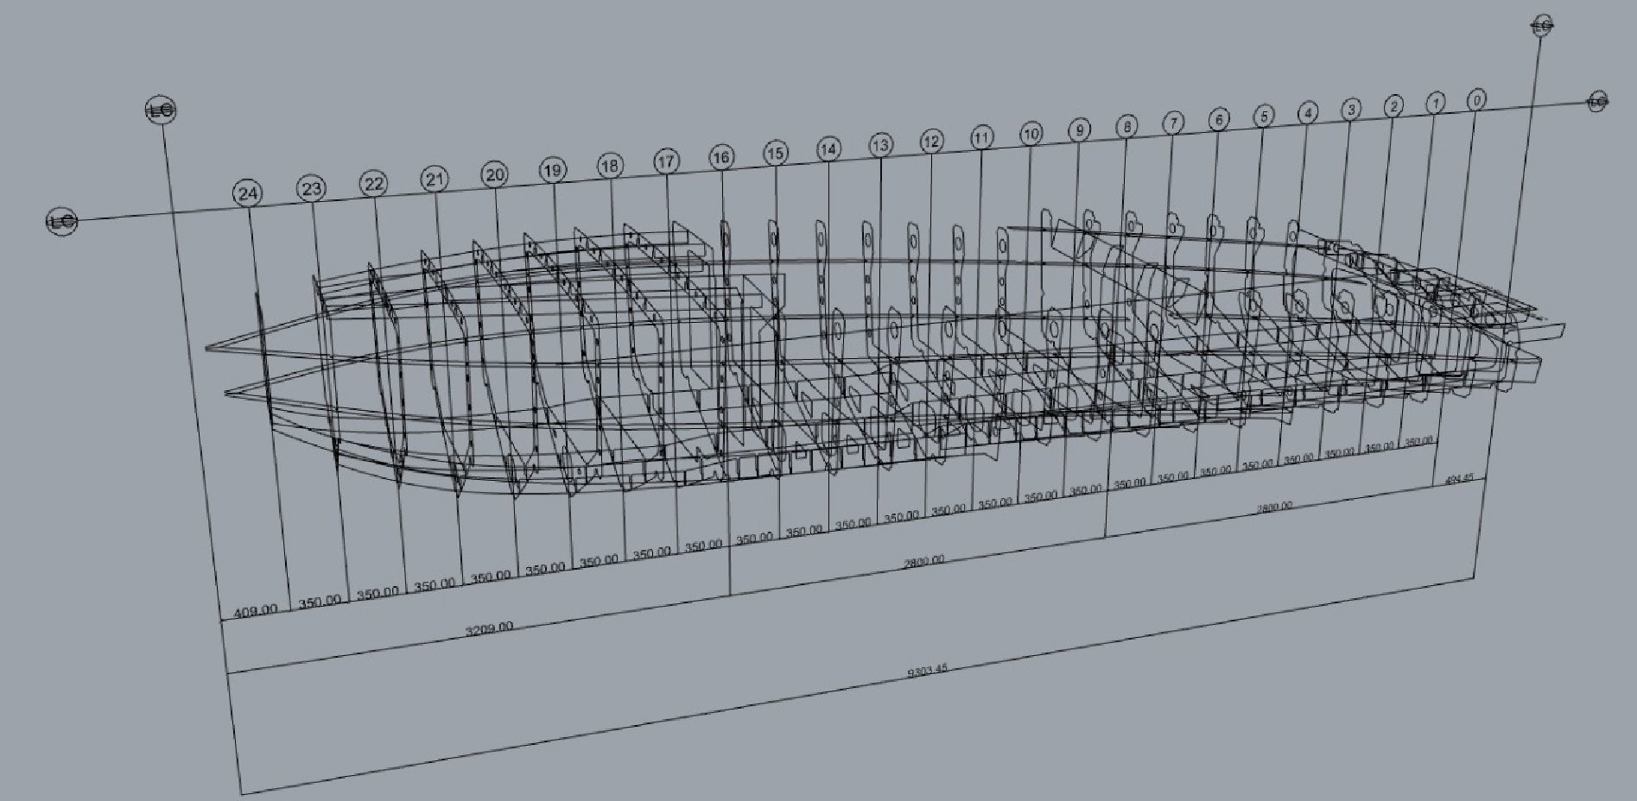The height and width of the screenshot is (801, 1637).
Task: Click the 3209.00 dimension value
Action: click(489, 628)
